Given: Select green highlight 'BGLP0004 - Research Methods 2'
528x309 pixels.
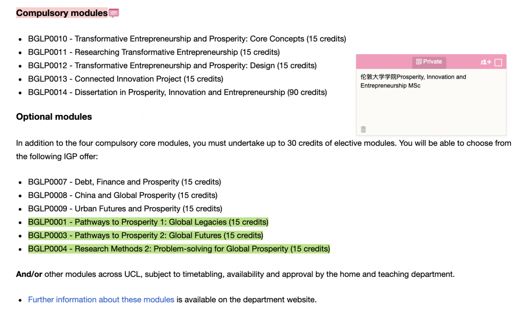Looking at the screenshot, I should (179, 249).
